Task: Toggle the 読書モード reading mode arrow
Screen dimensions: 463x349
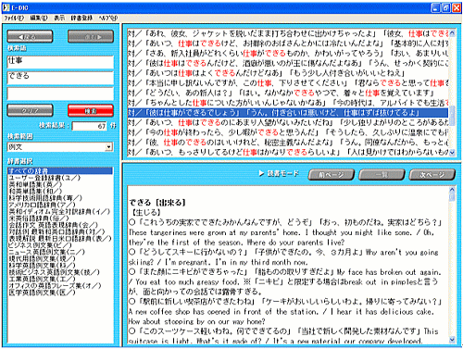Action: point(261,174)
